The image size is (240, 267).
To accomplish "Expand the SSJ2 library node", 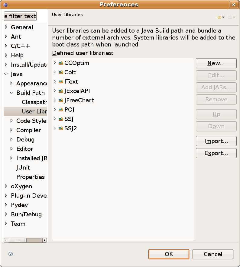I will (x=55, y=128).
